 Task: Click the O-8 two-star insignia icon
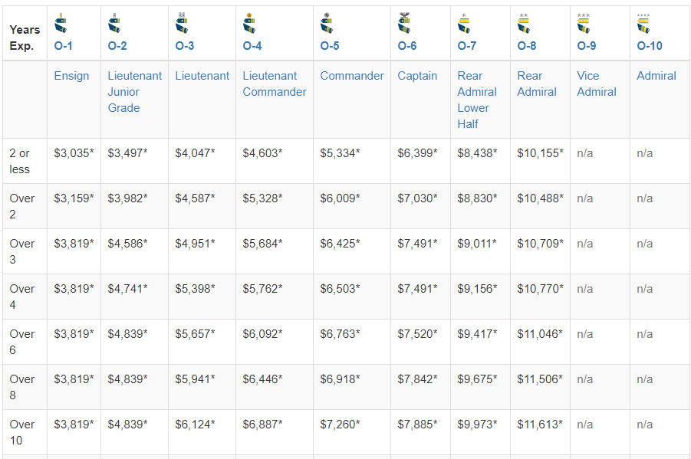pos(524,25)
